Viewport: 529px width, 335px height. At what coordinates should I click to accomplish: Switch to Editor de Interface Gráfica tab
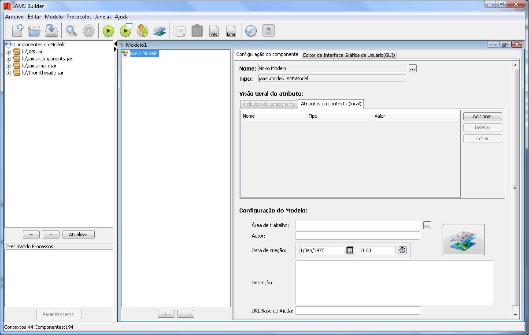[349, 55]
